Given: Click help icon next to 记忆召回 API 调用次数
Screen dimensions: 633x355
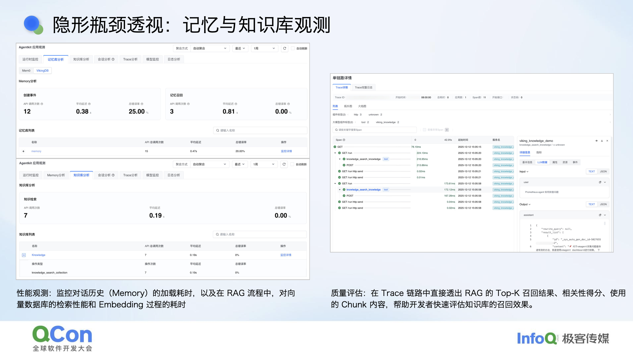Looking at the screenshot, I should [x=188, y=104].
